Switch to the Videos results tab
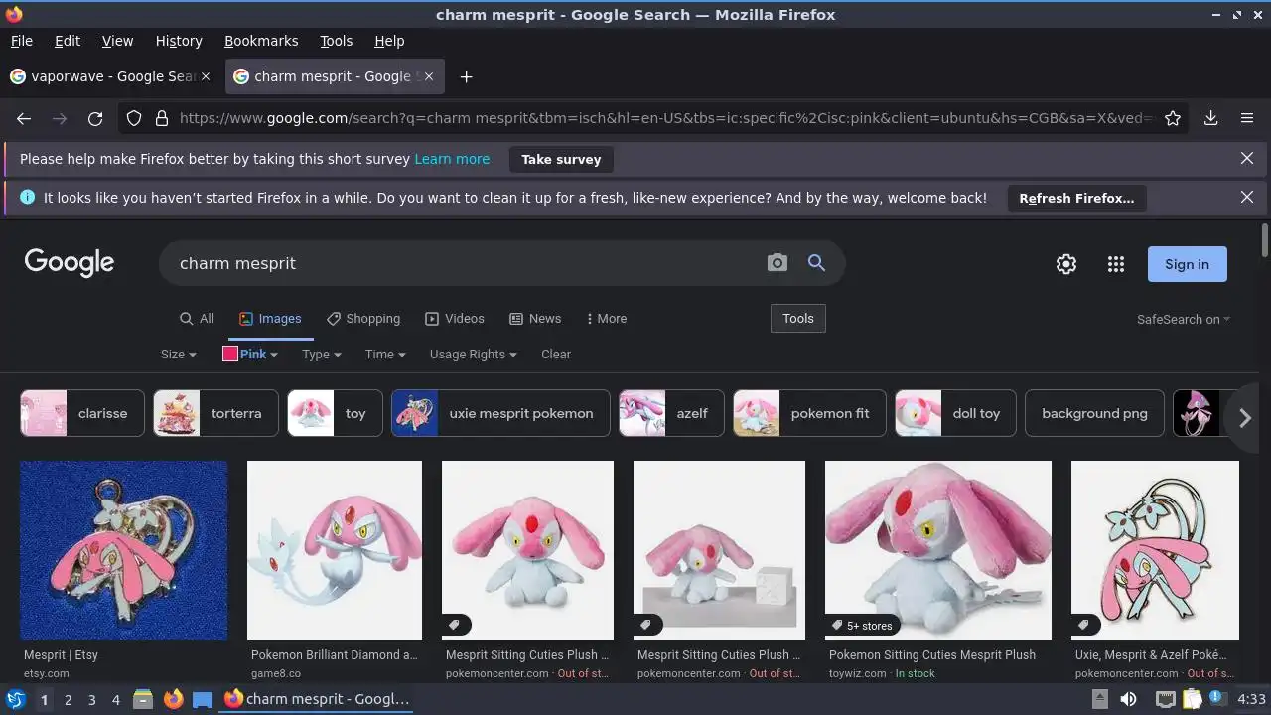Viewport: 1271px width, 715px height. (455, 319)
